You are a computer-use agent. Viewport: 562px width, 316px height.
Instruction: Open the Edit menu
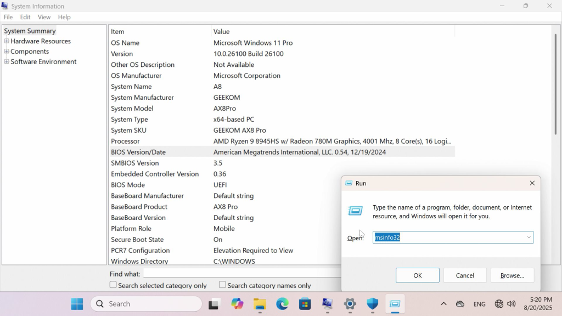tap(25, 17)
